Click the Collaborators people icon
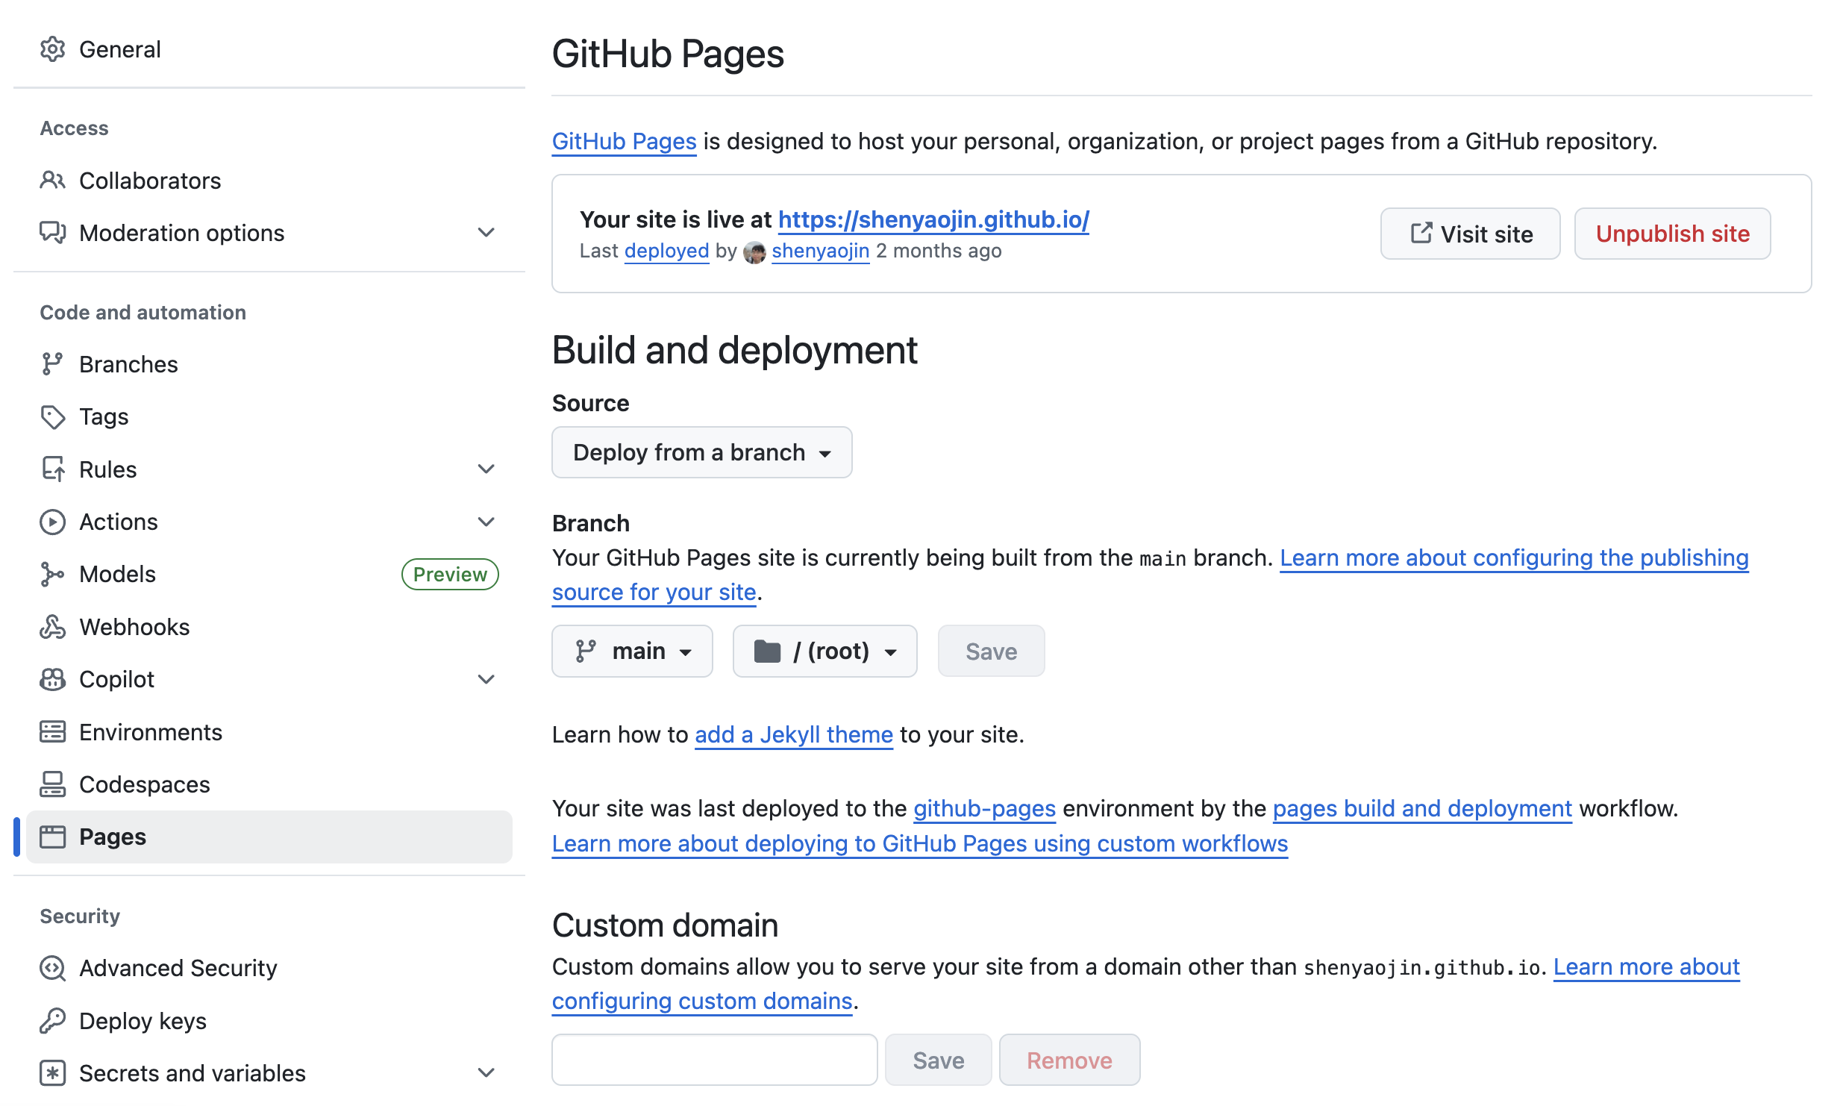 tap(52, 180)
